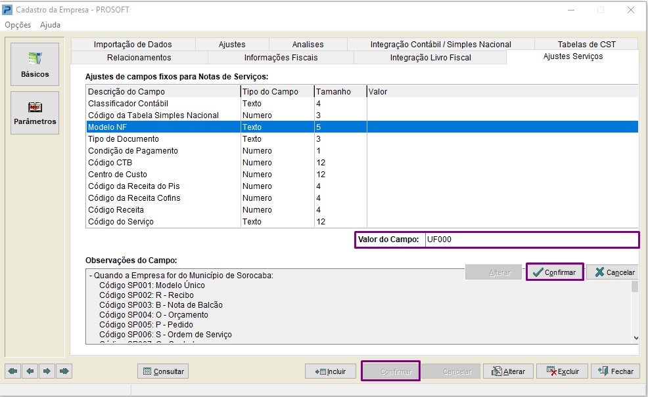Click the Consultar button
This screenshot has width=648, height=397.
click(163, 371)
